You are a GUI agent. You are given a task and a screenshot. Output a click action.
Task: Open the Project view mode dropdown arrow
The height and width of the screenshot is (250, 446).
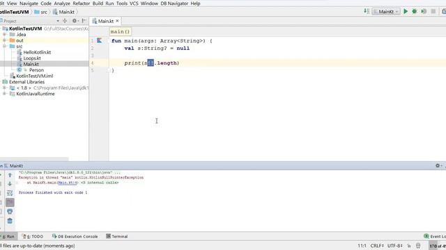pyautogui.click(x=58, y=21)
